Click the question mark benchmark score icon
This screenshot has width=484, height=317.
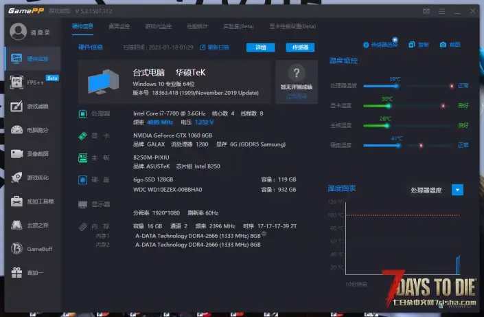297,73
